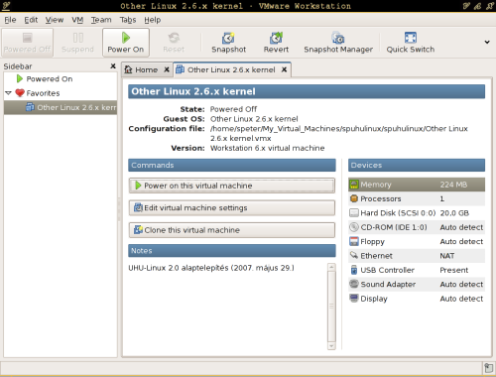Click the NAT Ethernet value
Viewport: 496px width, 377px height.
pos(447,256)
